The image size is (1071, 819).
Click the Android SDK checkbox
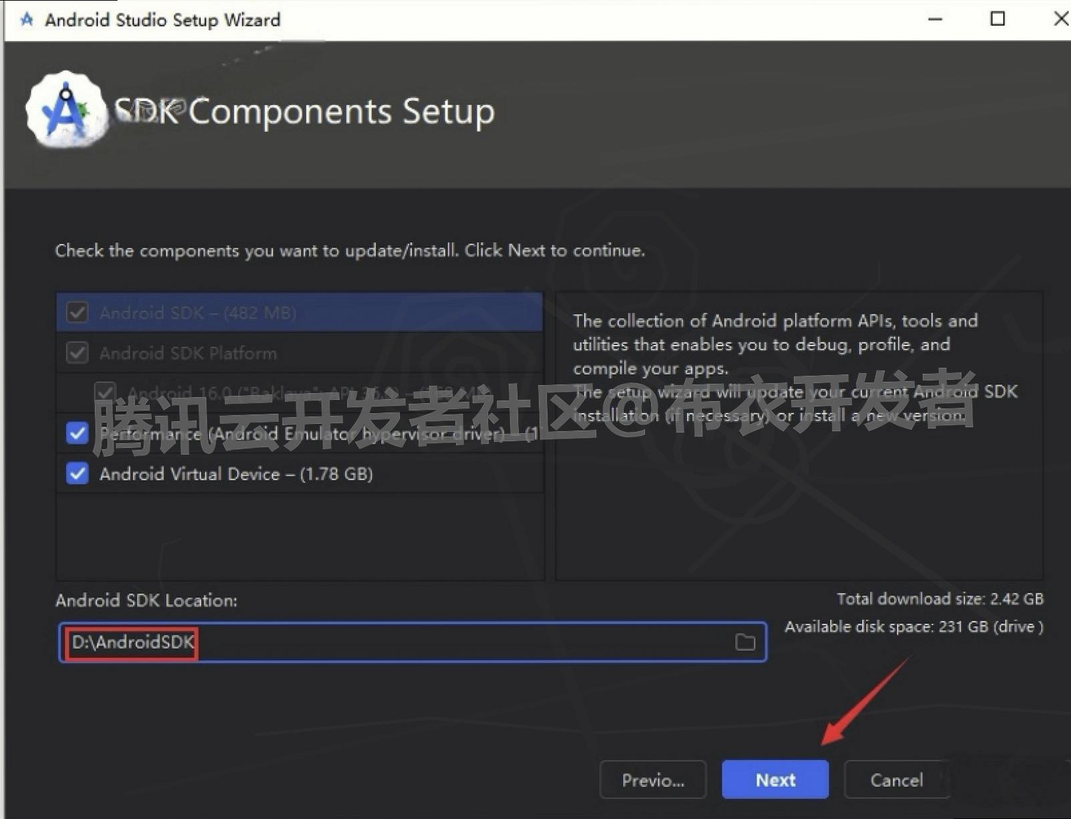tap(77, 312)
